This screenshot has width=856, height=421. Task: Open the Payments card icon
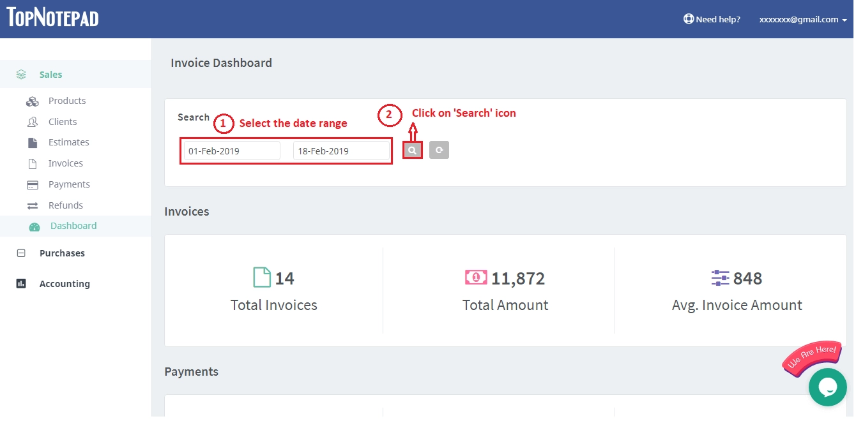[33, 184]
